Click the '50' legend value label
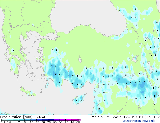Image resolution: width=160 pixels, height=123 pixels. (78, 122)
